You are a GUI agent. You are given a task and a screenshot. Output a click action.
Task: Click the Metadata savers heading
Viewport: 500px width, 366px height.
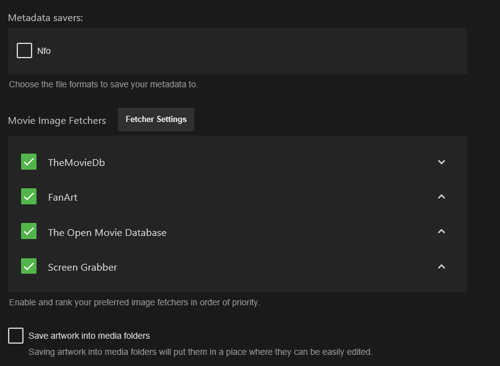click(x=45, y=18)
